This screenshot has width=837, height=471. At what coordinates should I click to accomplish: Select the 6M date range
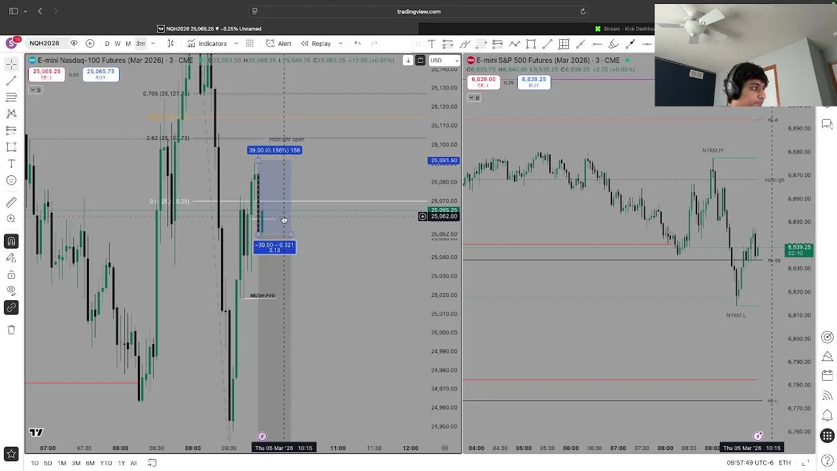pos(90,463)
